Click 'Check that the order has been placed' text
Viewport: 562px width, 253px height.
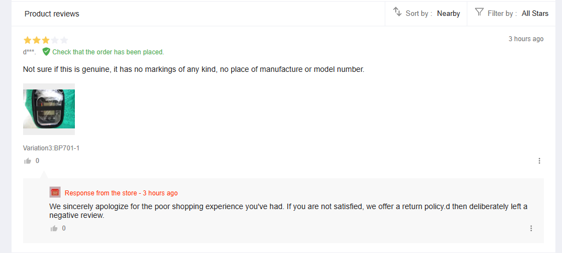pyautogui.click(x=108, y=52)
